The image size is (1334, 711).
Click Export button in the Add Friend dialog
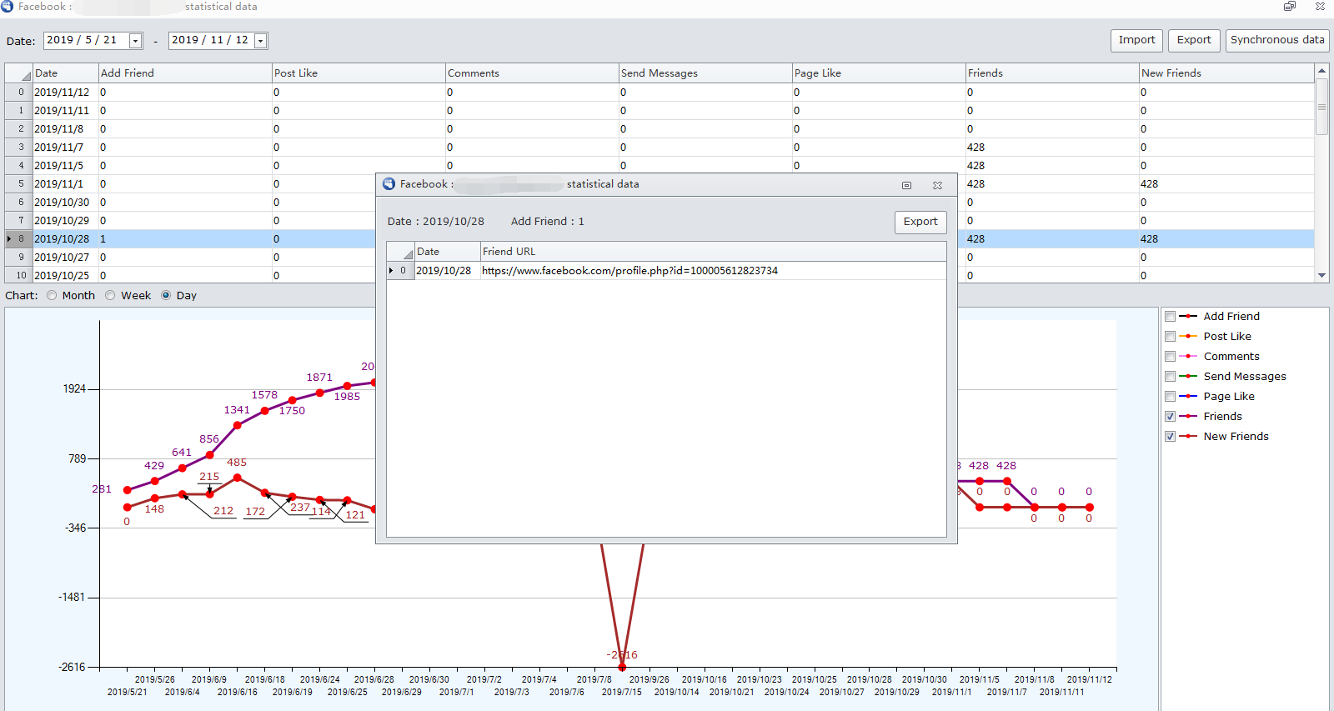[x=920, y=222]
